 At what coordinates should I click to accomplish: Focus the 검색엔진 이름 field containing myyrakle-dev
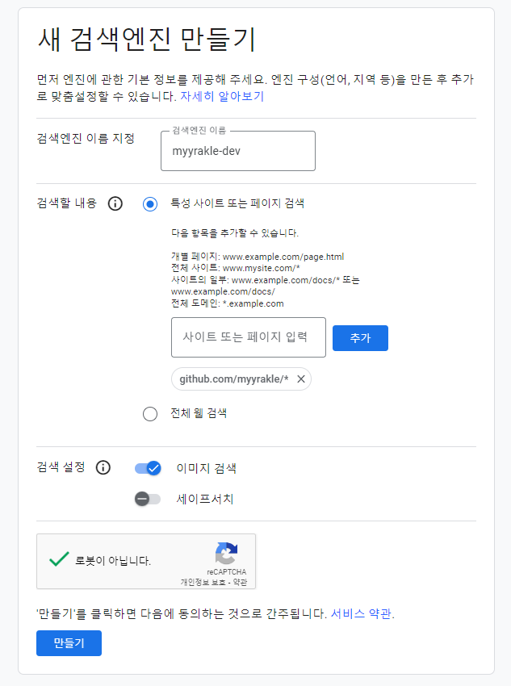[237, 152]
